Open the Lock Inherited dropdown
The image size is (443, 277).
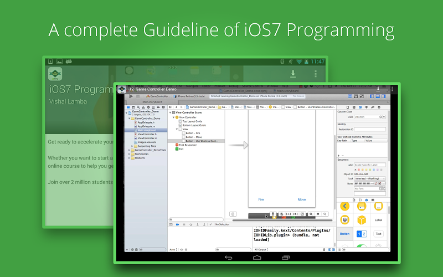370,178
